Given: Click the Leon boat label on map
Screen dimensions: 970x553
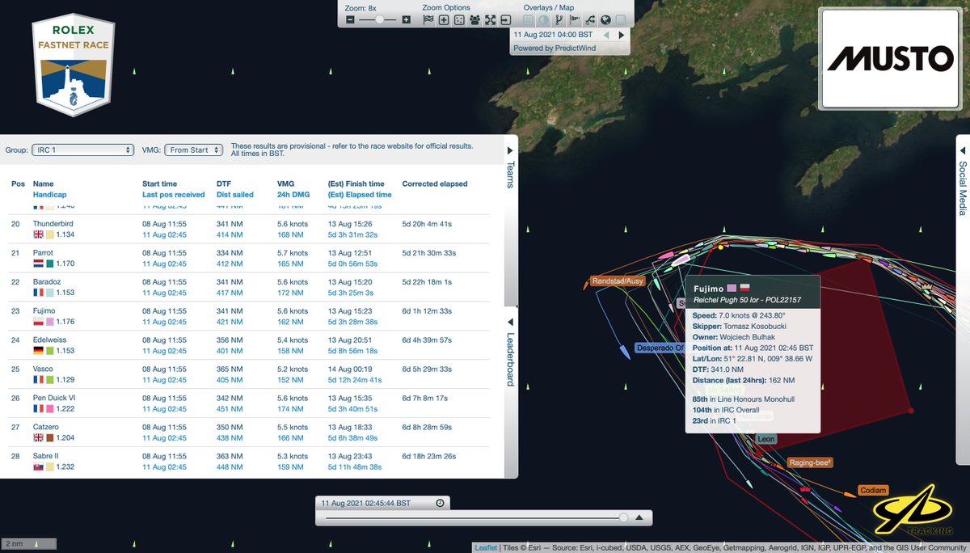Looking at the screenshot, I should pyautogui.click(x=765, y=439).
